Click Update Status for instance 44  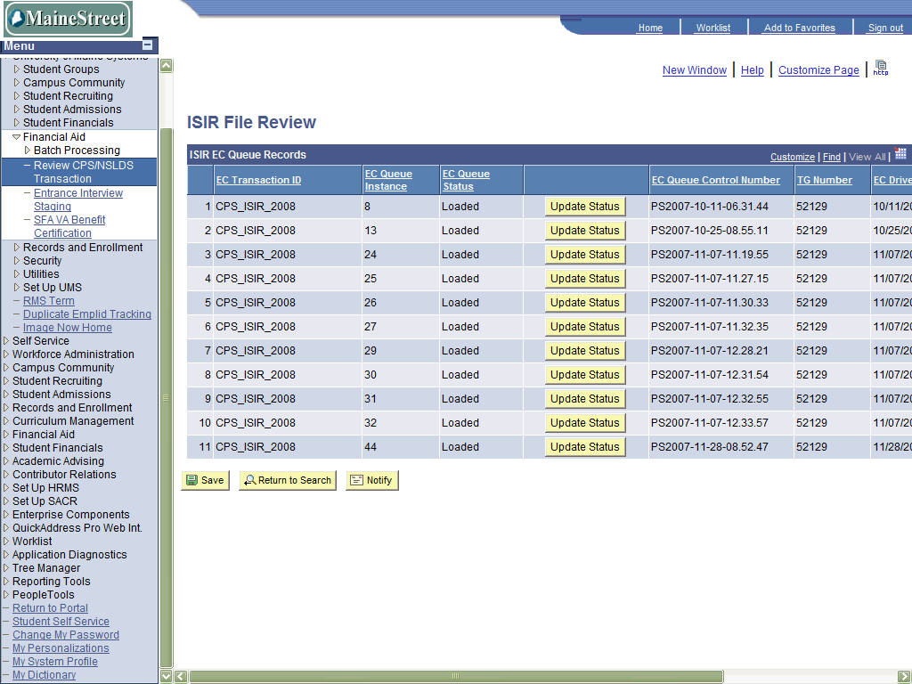[x=585, y=447]
